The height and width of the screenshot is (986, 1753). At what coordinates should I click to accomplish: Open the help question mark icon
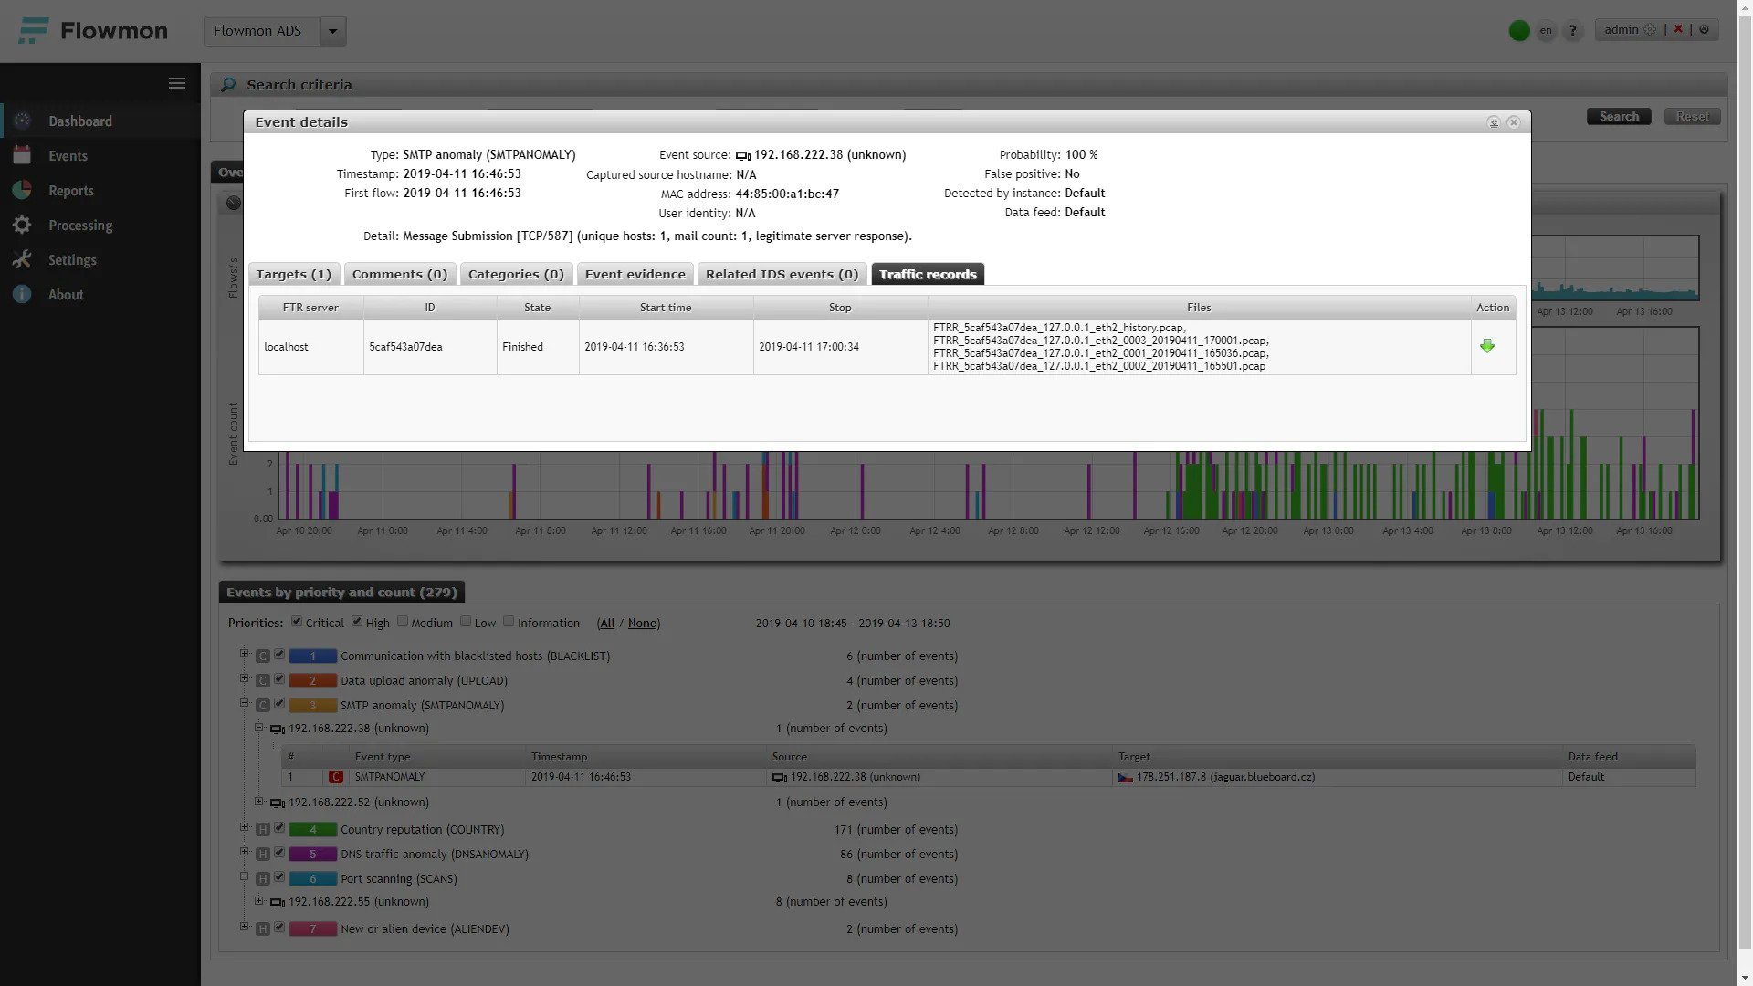[x=1572, y=30]
